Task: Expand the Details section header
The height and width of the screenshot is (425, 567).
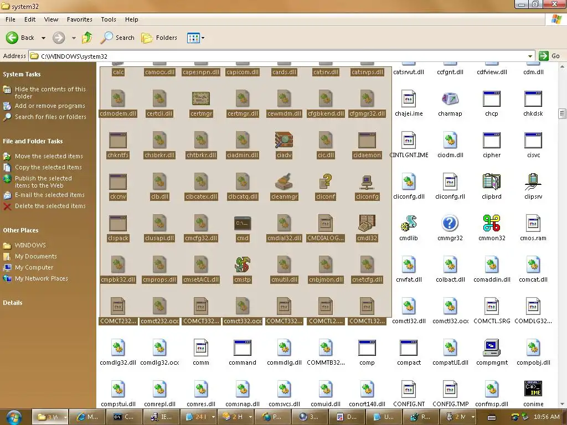Action: coord(13,303)
